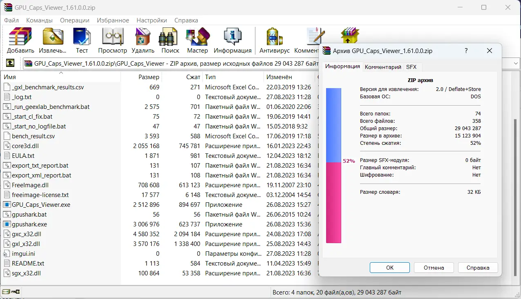Launch the Мастер (Wizard) toolbar icon
The image size is (521, 299).
197,37
